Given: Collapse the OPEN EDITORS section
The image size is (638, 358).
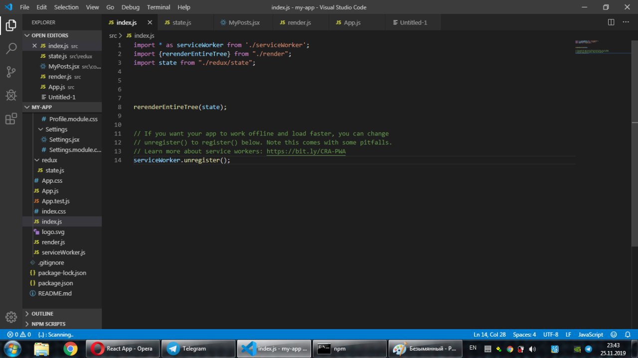Looking at the screenshot, I should point(50,35).
